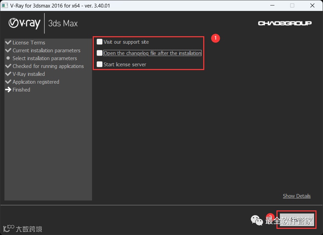Click the 3ds Max product label
The width and height of the screenshot is (323, 235).
(63, 24)
